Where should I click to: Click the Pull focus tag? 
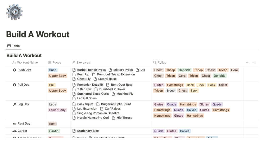pyautogui.click(x=52, y=85)
